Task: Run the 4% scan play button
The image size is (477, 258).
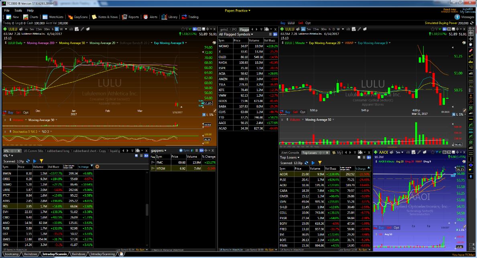Action: point(35,161)
